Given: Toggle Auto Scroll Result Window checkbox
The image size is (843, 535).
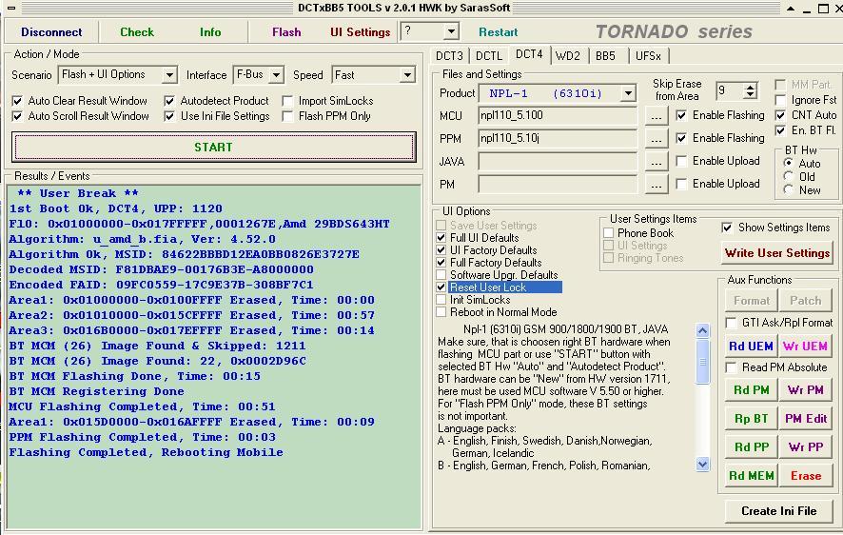Looking at the screenshot, I should click(x=17, y=116).
